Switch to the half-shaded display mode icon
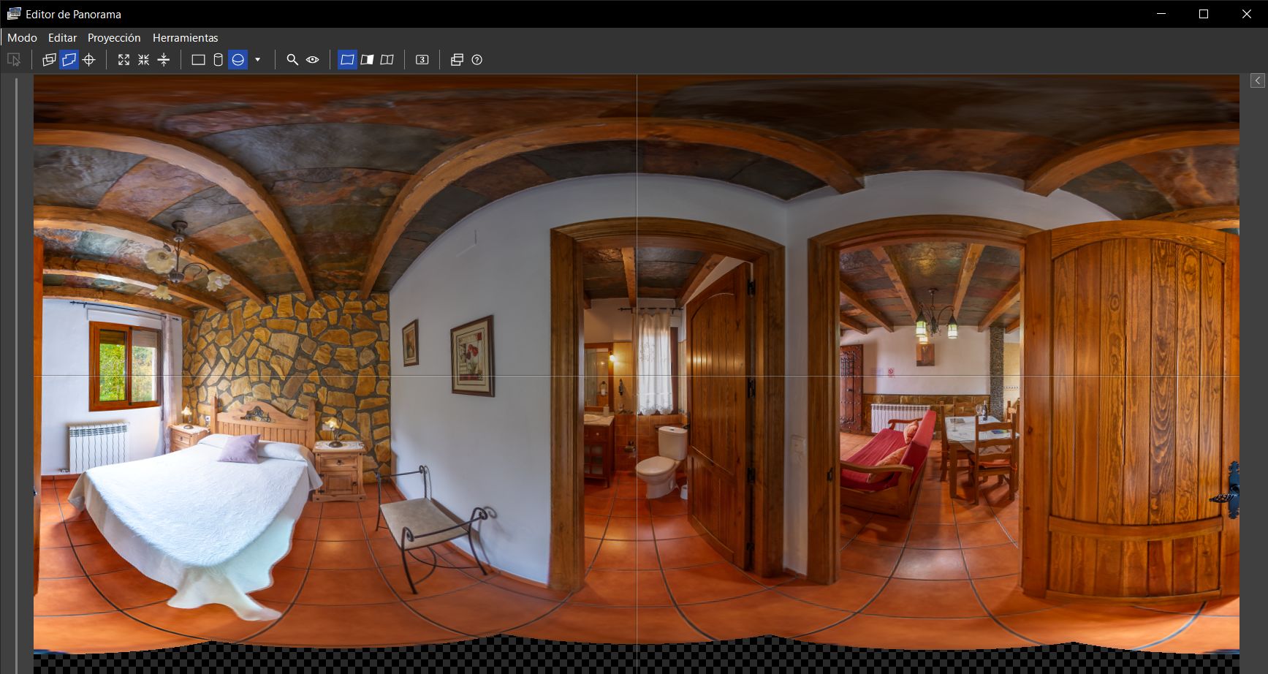This screenshot has width=1268, height=674. (x=367, y=60)
